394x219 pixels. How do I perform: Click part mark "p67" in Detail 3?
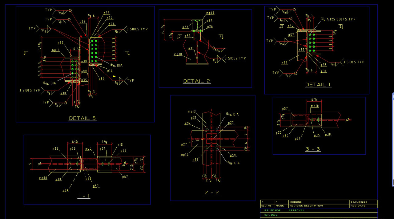[x=102, y=79]
